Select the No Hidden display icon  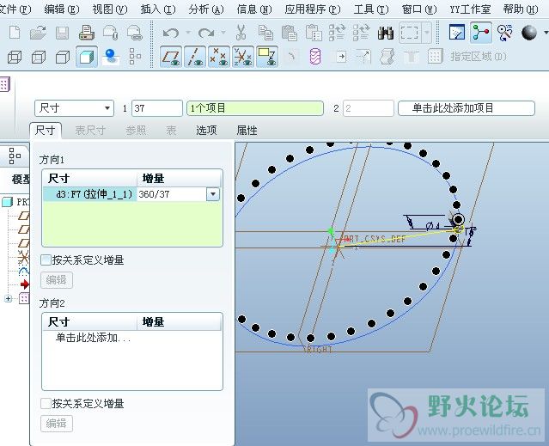[x=63, y=57]
